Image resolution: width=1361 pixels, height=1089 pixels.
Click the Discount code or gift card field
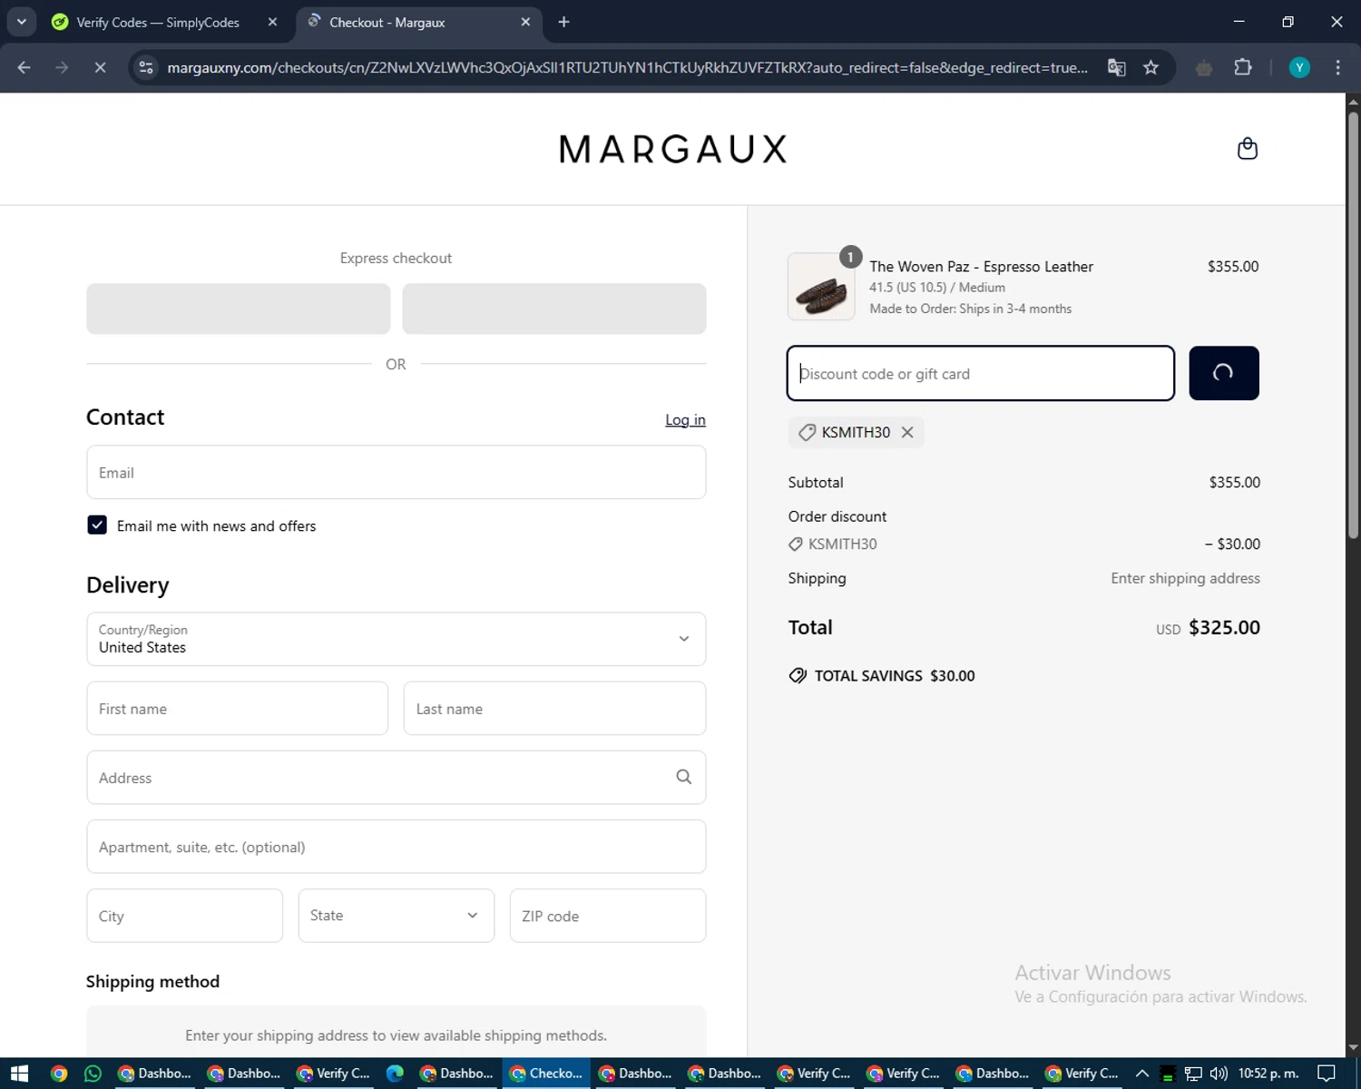[x=981, y=373]
